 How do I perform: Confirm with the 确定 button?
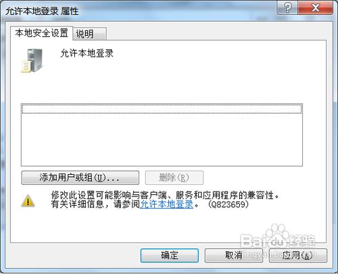tap(170, 255)
